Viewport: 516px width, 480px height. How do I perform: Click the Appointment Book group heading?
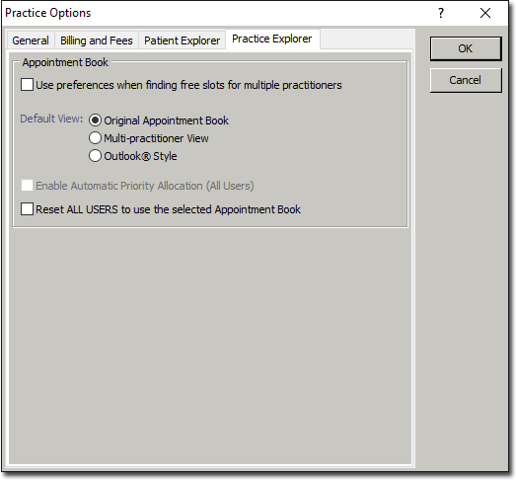click(x=65, y=62)
